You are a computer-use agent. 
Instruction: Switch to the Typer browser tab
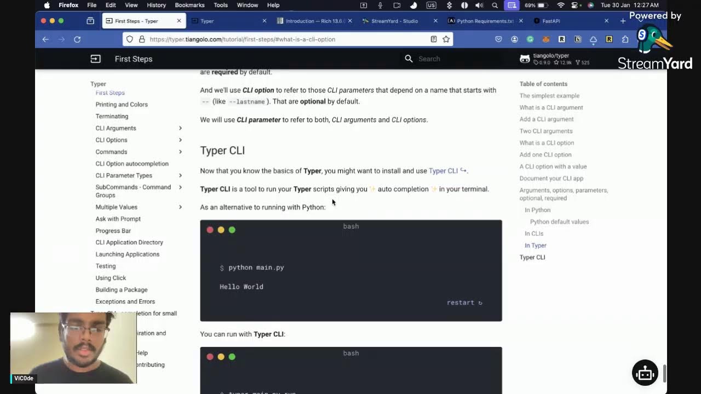point(229,21)
